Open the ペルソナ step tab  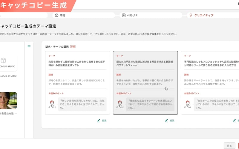(x=151, y=15)
